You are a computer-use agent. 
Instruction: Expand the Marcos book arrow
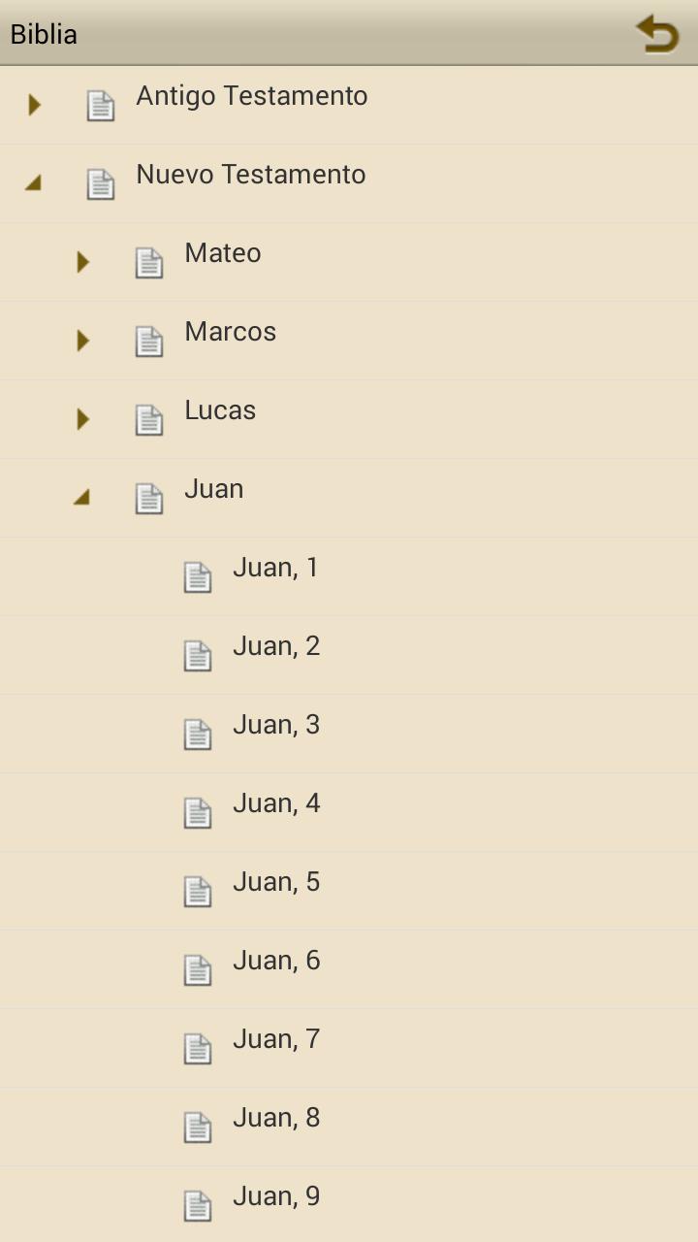(x=83, y=341)
